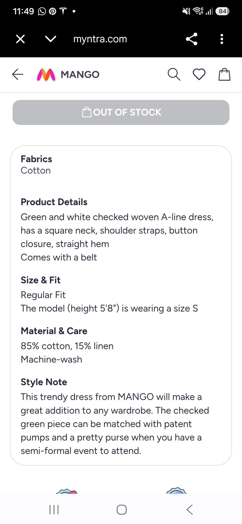This screenshot has width=242, height=524.
Task: Tap the Android back navigation button
Action: 190,509
